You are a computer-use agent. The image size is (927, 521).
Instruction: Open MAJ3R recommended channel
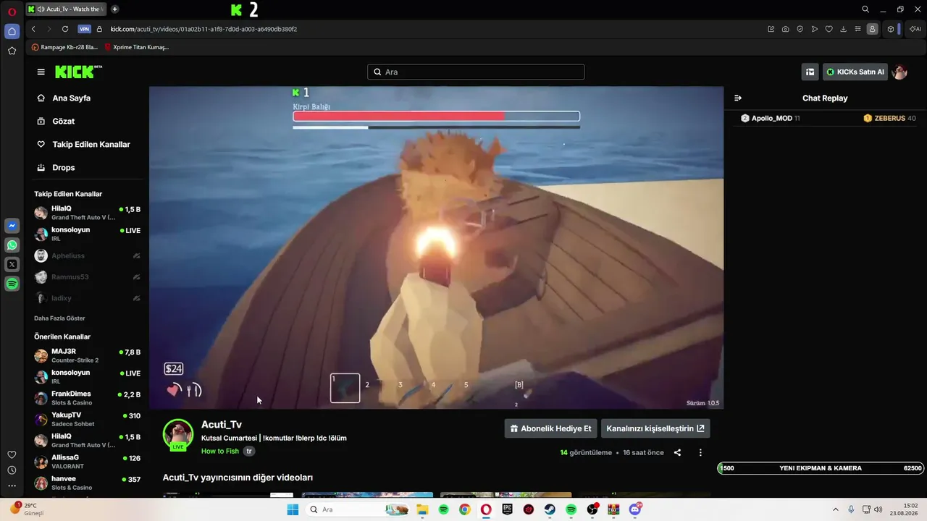pyautogui.click(x=88, y=355)
